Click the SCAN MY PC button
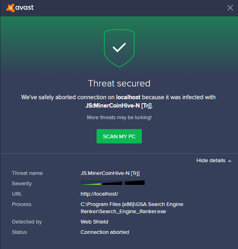Image resolution: width=238 pixels, height=249 pixels. pos(119,136)
